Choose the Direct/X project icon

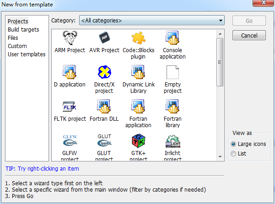[x=104, y=72]
